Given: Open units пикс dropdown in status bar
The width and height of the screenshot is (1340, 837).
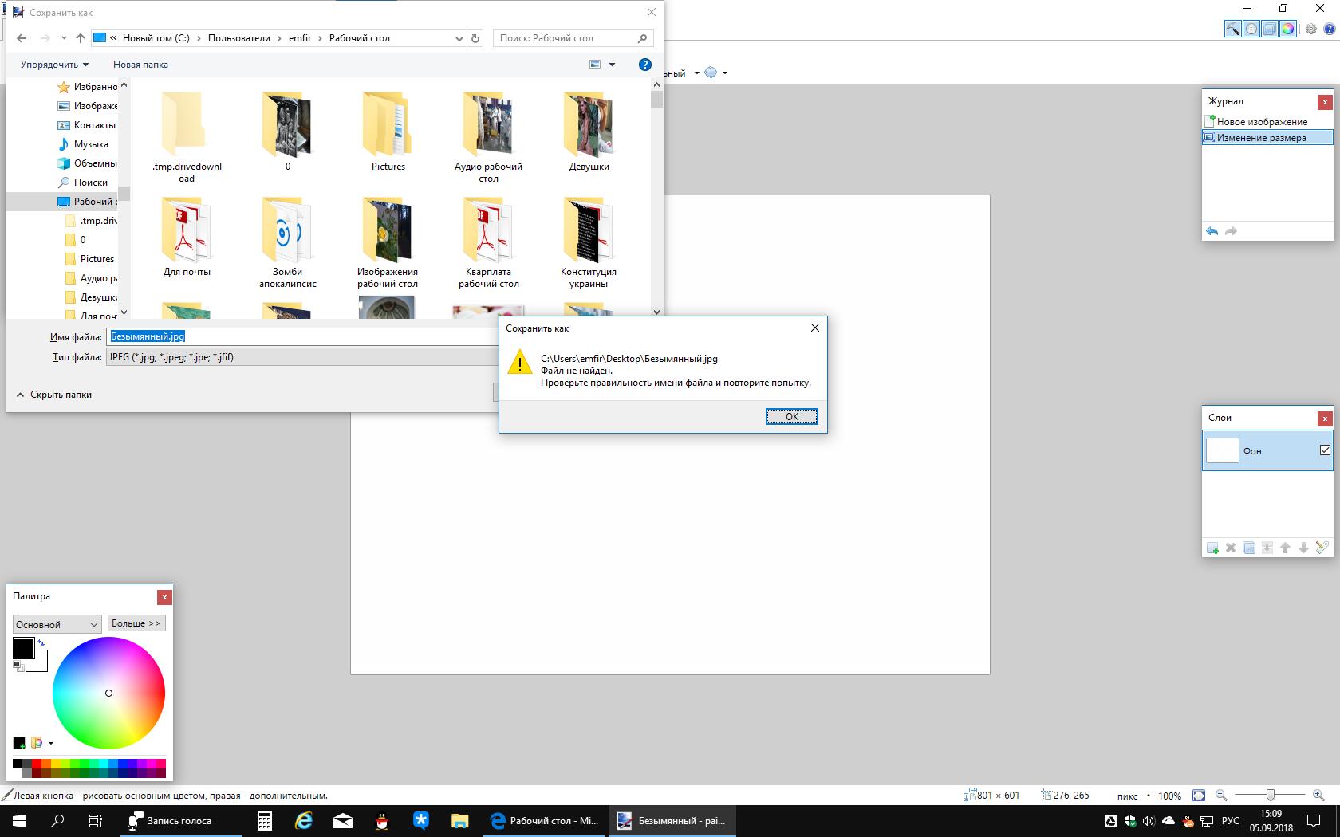Looking at the screenshot, I should [x=1134, y=796].
